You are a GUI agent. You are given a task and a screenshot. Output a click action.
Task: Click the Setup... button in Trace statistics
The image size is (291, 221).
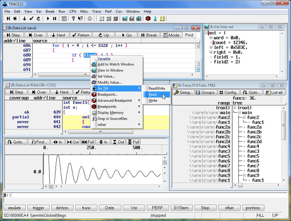point(184,92)
